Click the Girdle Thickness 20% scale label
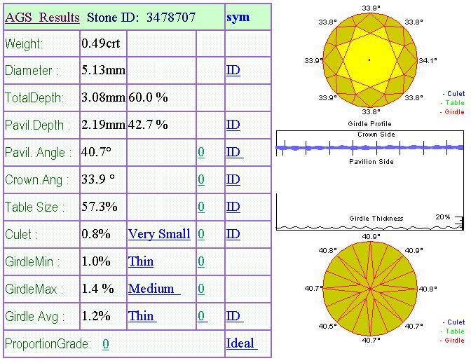The image size is (471, 363). pos(443,217)
